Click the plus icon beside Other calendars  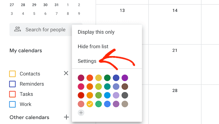click(66, 117)
